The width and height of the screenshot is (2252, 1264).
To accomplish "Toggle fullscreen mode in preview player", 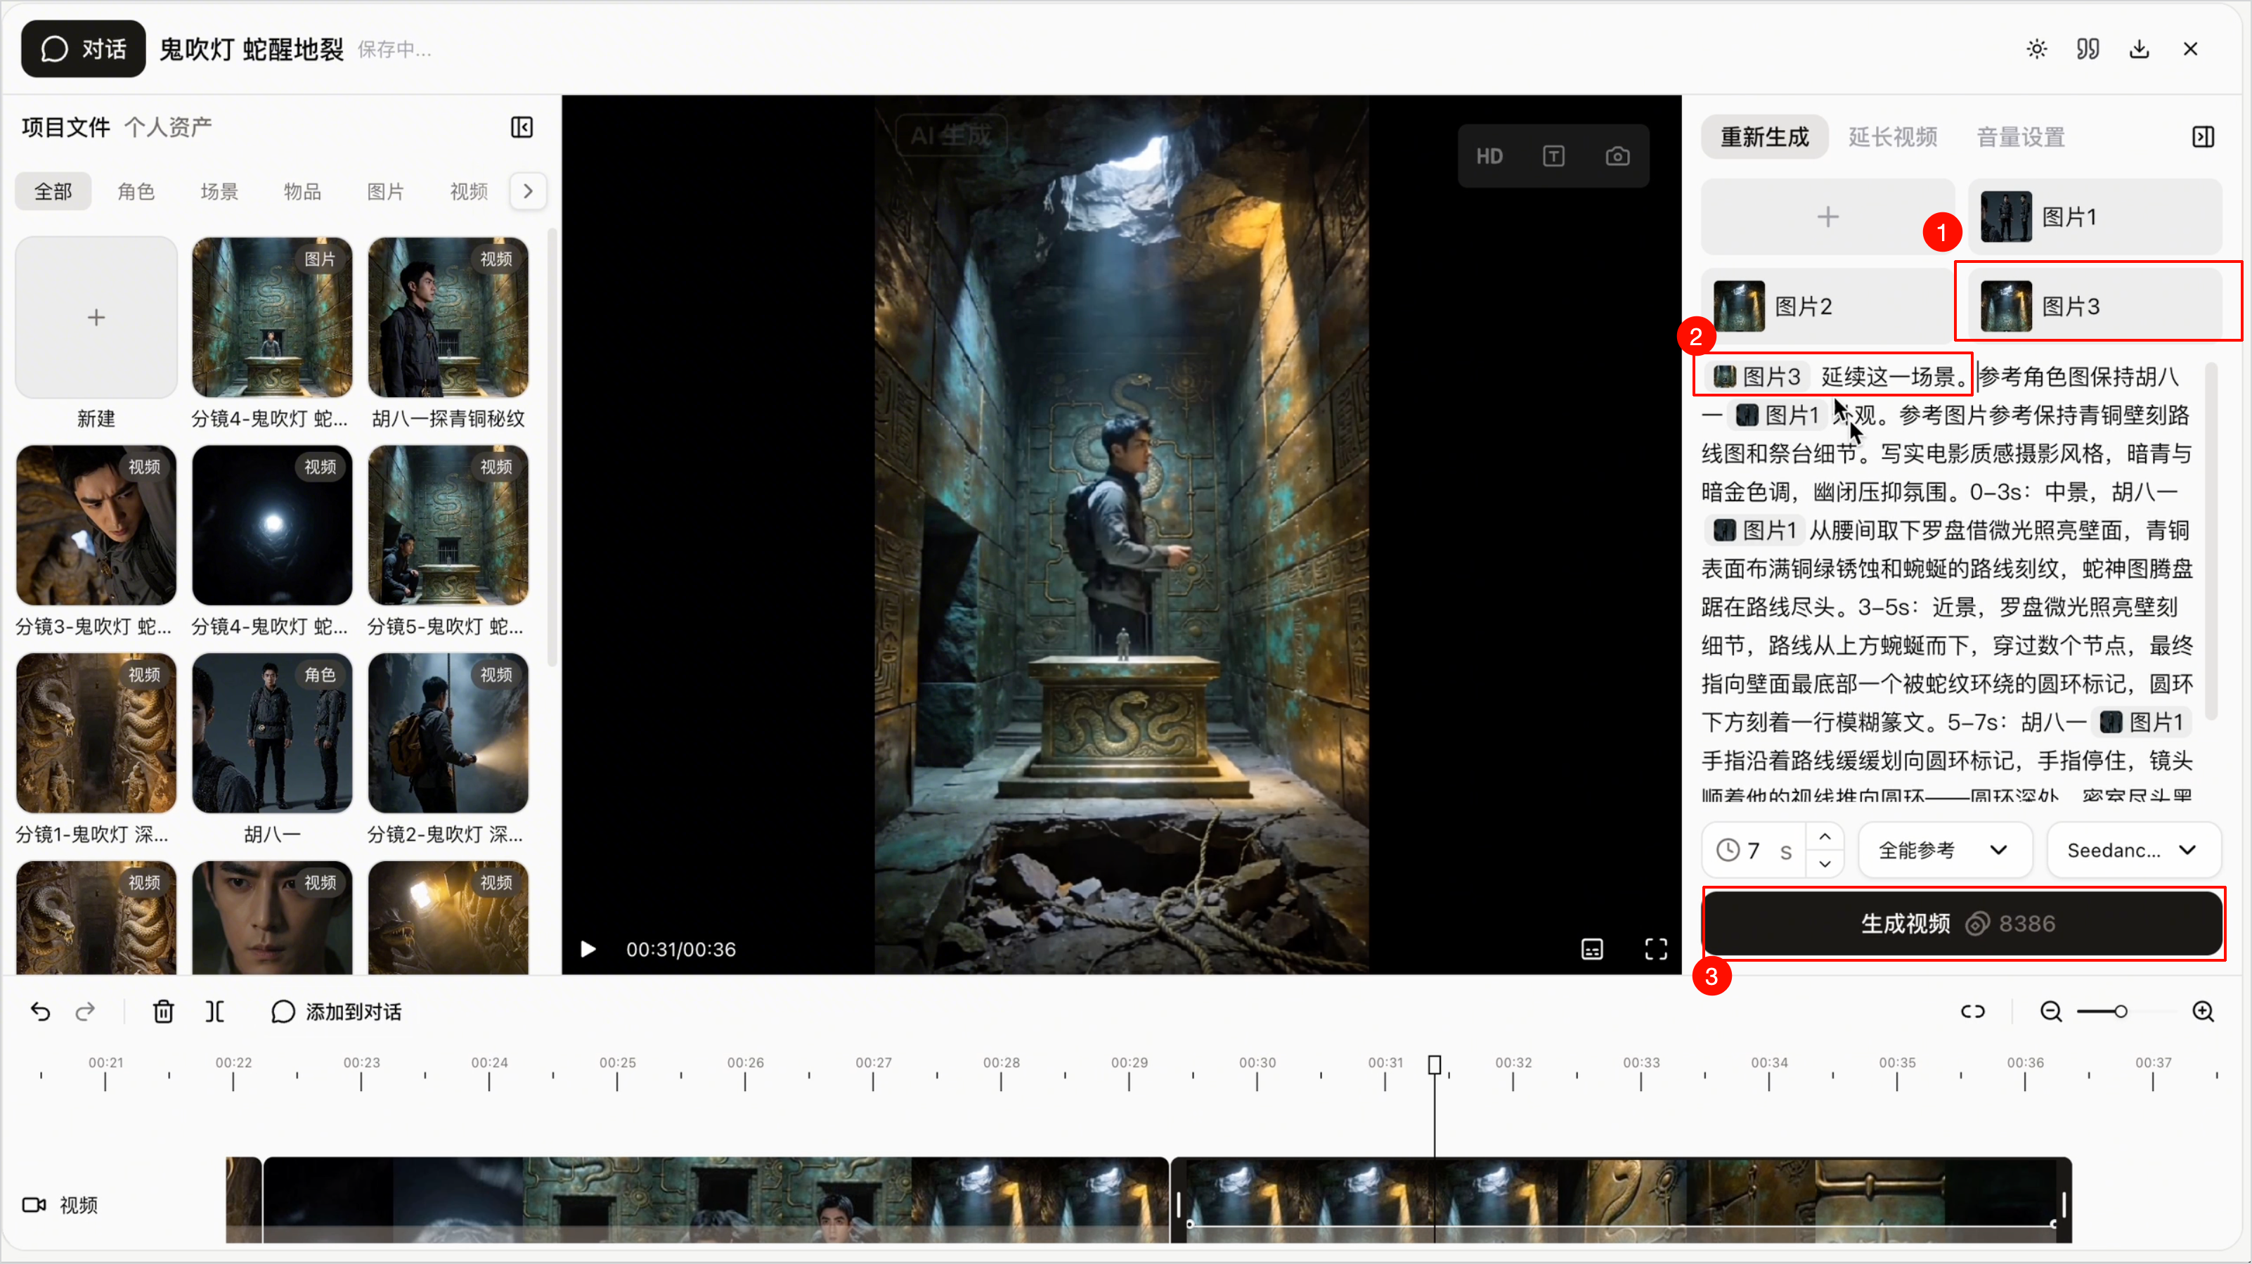I will (x=1656, y=949).
